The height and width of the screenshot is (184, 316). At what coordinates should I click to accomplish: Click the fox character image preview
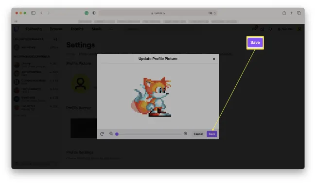[x=152, y=97]
